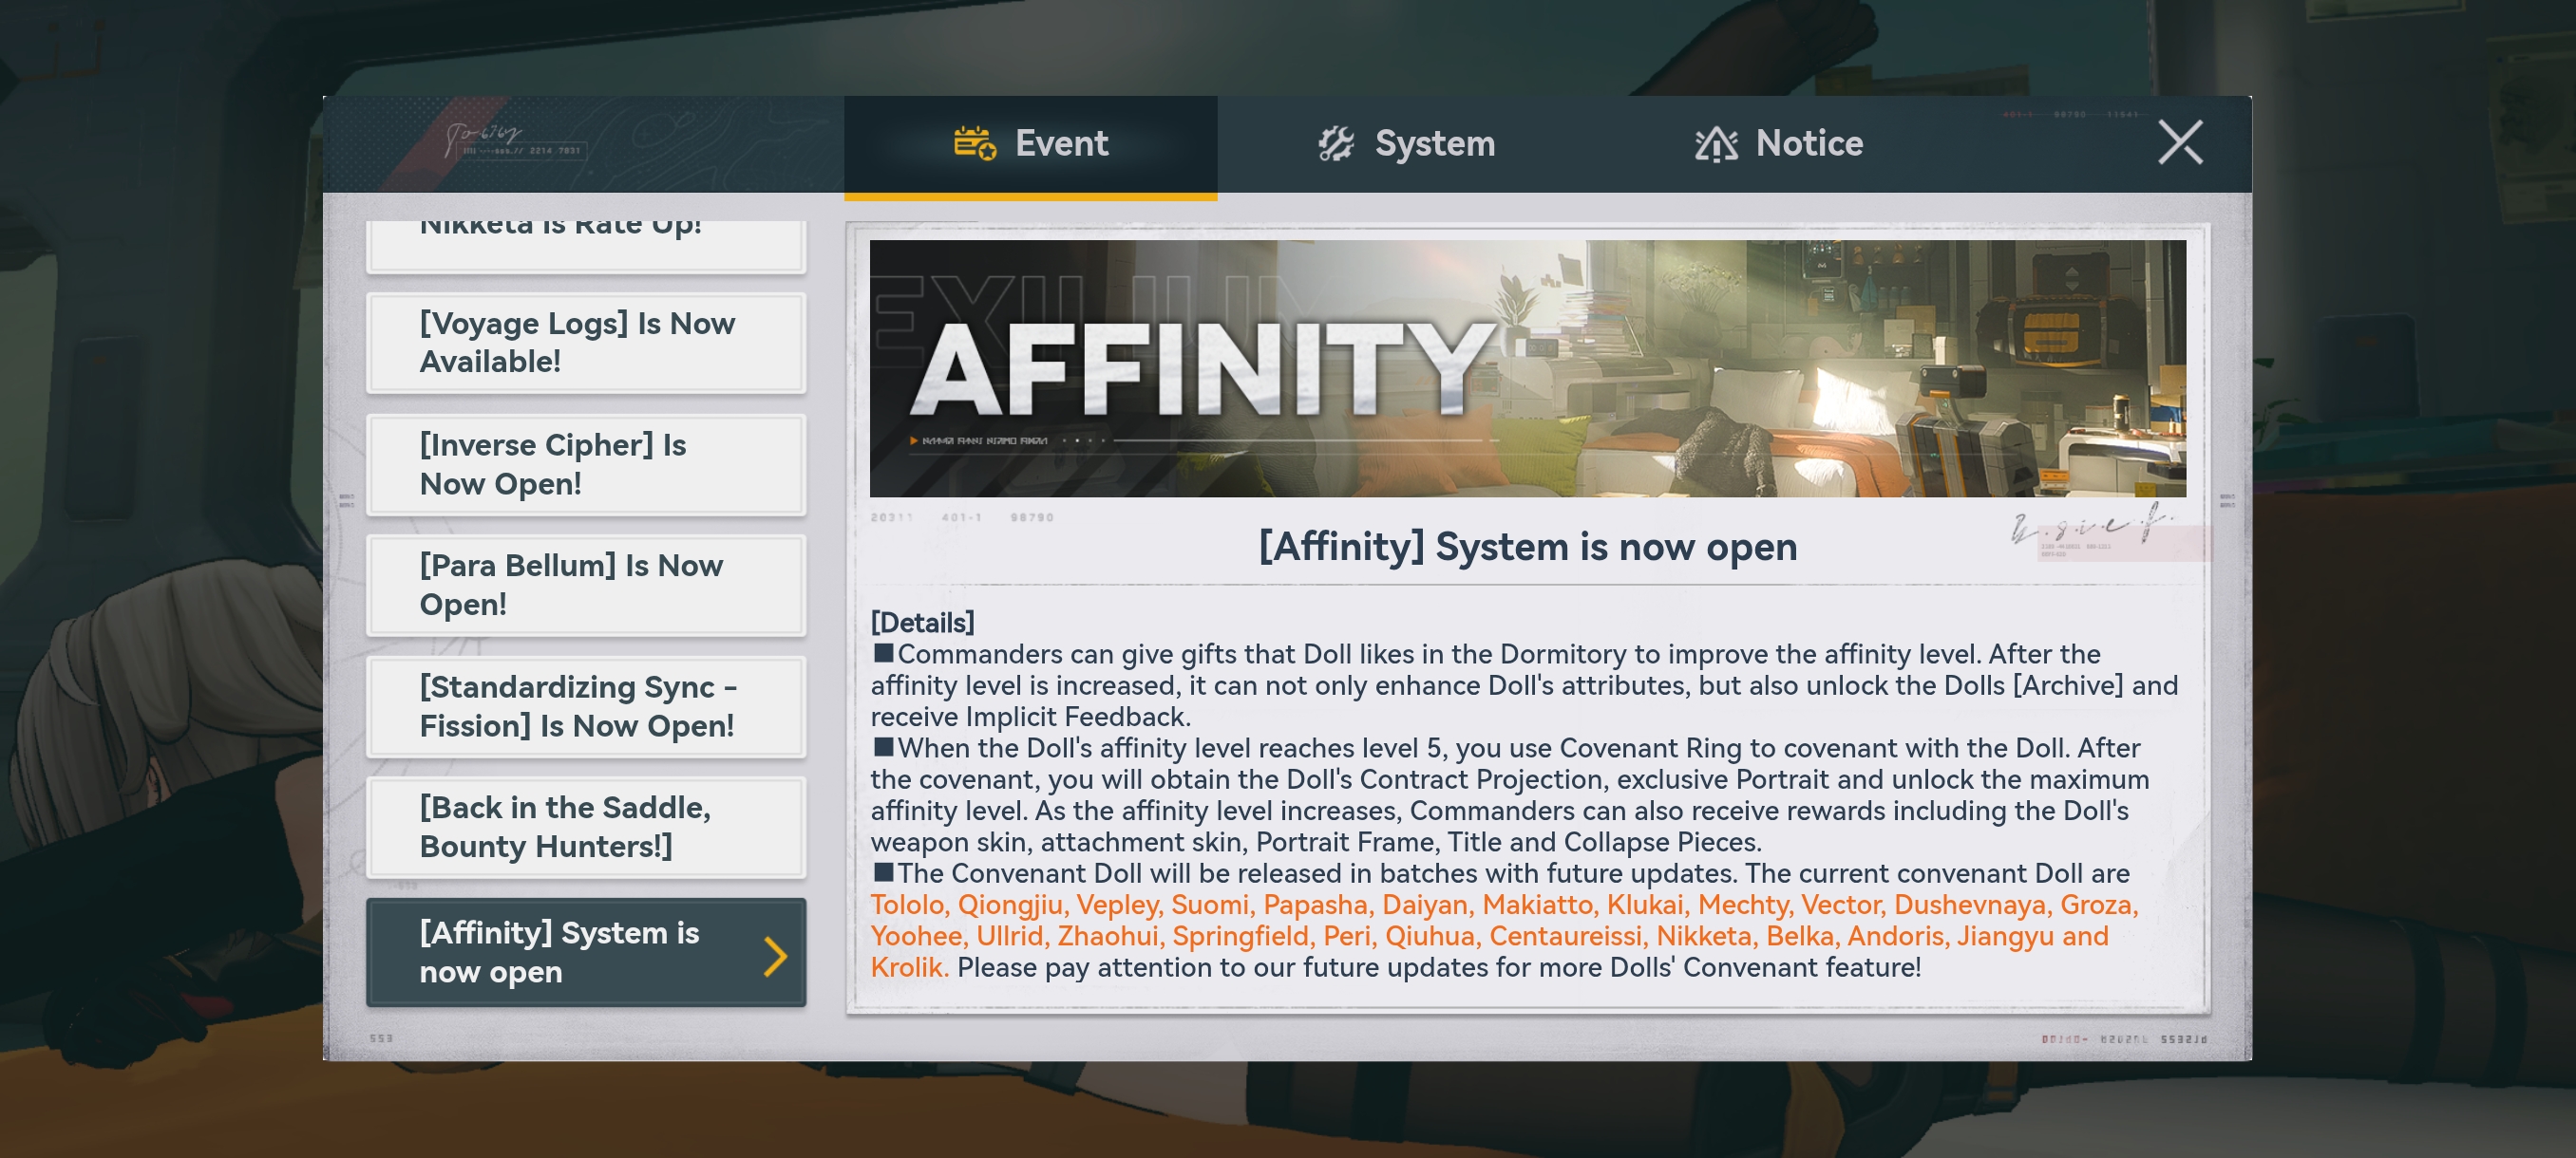Click the AFFINITY banner image

coord(1526,367)
